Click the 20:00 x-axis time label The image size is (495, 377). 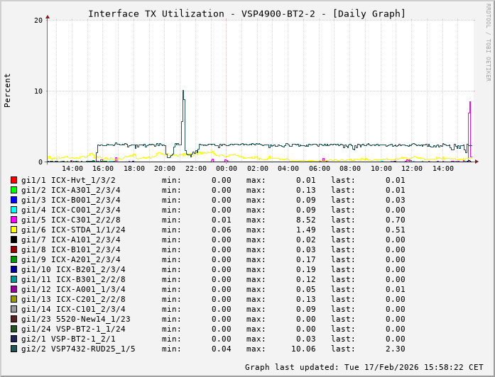[x=165, y=169]
